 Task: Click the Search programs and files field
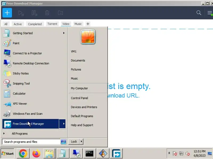click(x=31, y=142)
